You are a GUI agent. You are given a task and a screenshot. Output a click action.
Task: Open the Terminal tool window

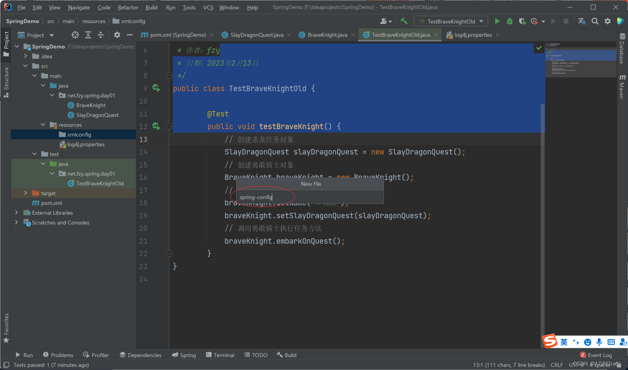click(220, 355)
